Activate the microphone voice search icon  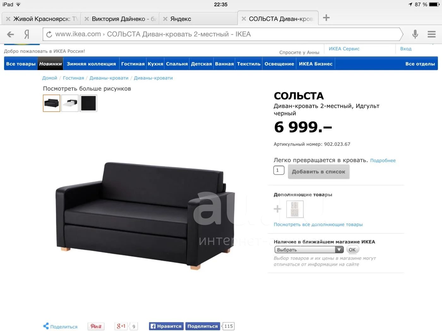(415, 34)
